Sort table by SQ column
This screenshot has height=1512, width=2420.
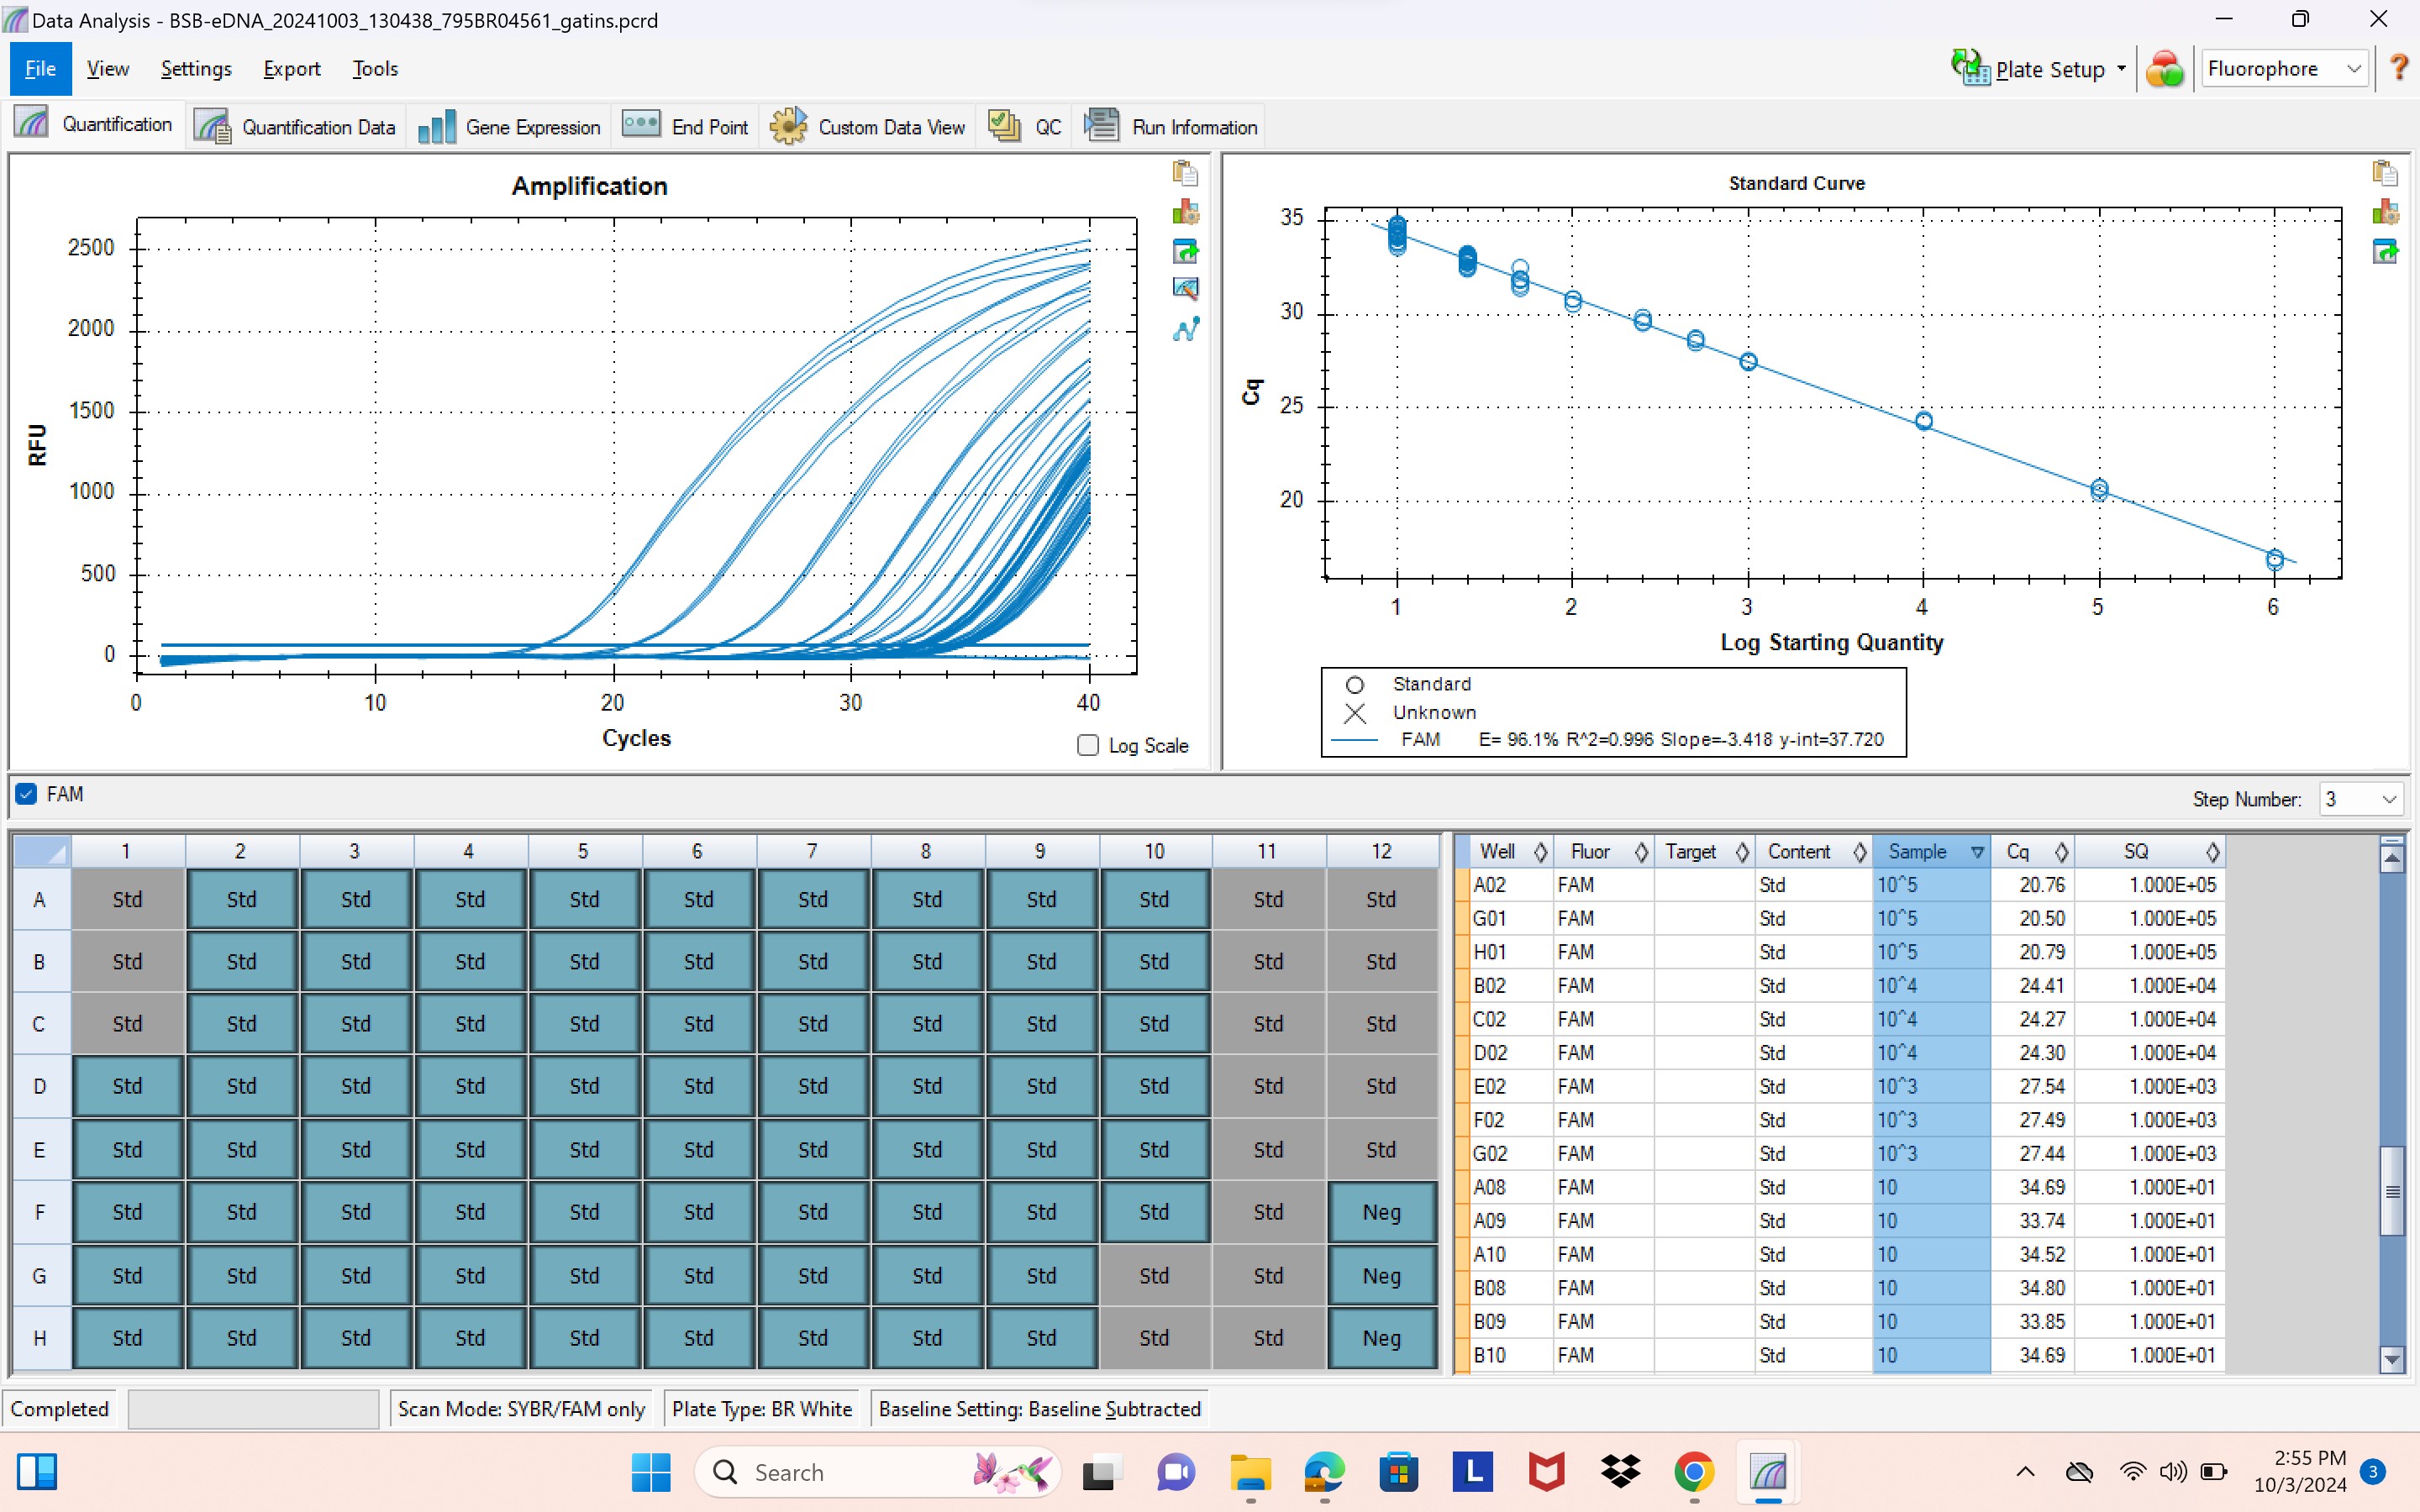coord(2149,851)
